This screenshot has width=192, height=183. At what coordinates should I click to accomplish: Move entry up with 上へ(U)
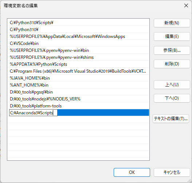[172, 85]
